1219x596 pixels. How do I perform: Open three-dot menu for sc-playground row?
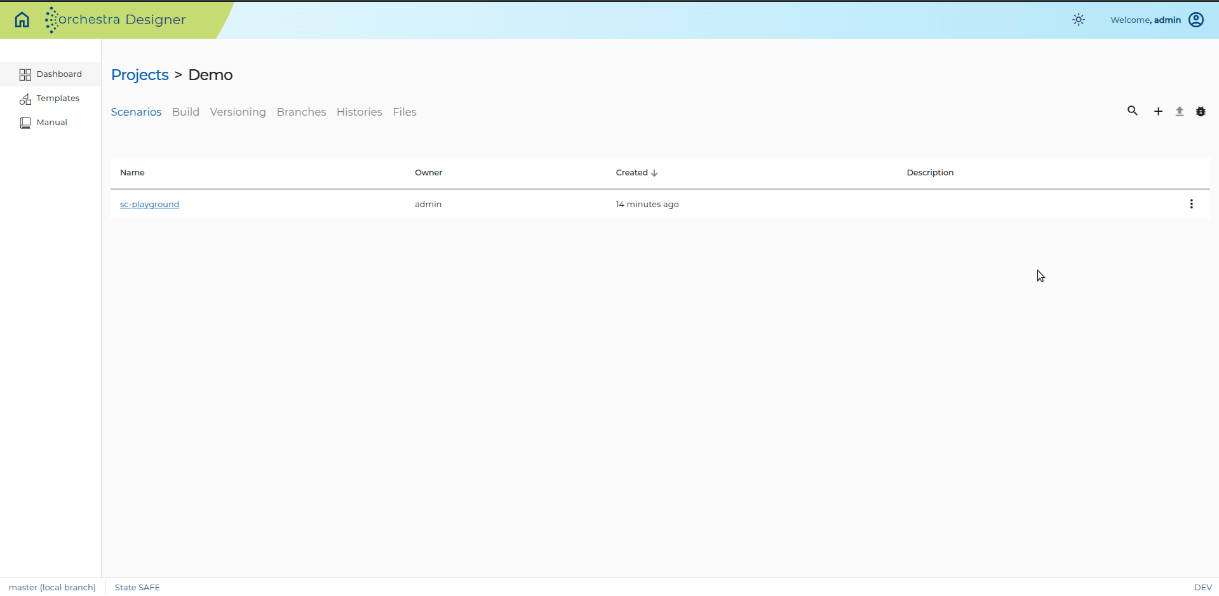[x=1191, y=204]
